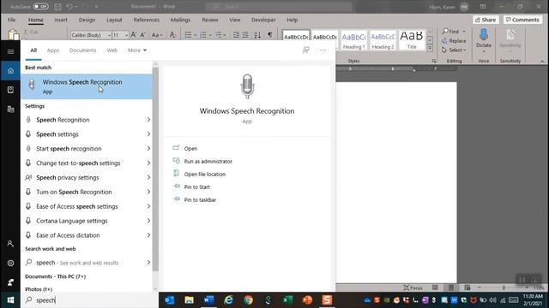Open the Insert ribbon tab in Word
This screenshot has width=549, height=308.
click(61, 20)
